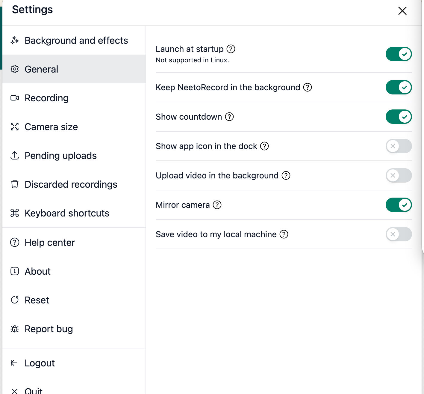
Task: Turn off Mirror camera toggle
Action: pos(399,205)
